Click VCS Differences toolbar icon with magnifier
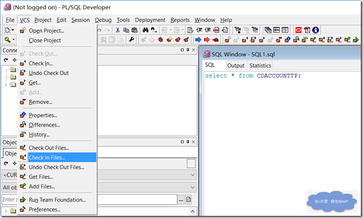 (296, 40)
